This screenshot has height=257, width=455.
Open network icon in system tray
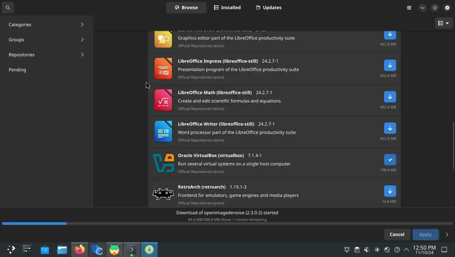coord(387,250)
